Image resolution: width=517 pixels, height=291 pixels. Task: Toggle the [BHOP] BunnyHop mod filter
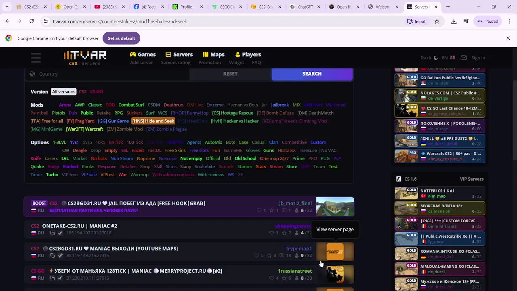[x=190, y=113]
